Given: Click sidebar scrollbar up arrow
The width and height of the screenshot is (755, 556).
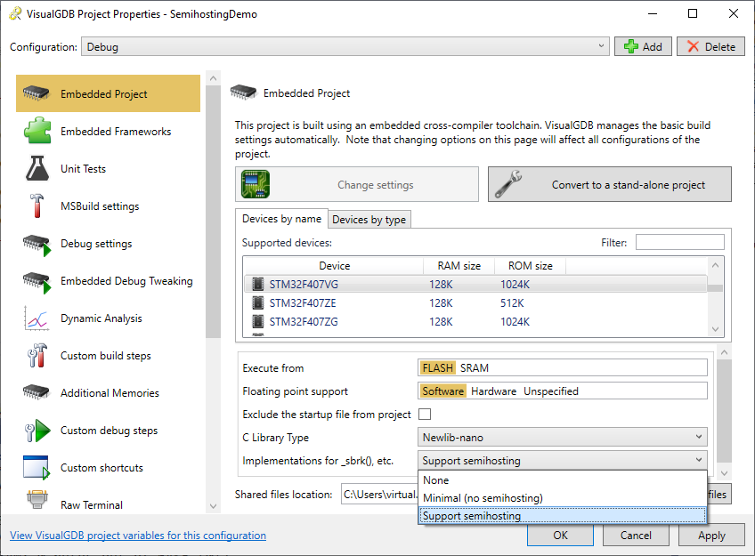Looking at the screenshot, I should (214, 78).
